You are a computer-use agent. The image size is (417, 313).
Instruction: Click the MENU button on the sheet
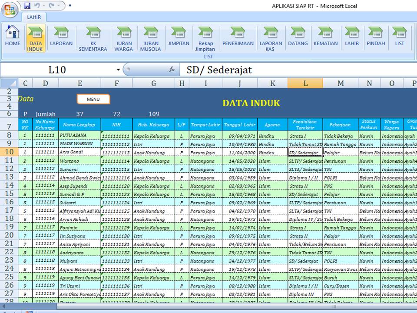[x=93, y=99]
